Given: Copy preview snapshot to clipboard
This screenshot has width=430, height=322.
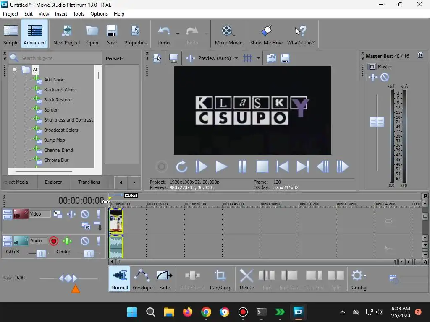Looking at the screenshot, I should (272, 58).
